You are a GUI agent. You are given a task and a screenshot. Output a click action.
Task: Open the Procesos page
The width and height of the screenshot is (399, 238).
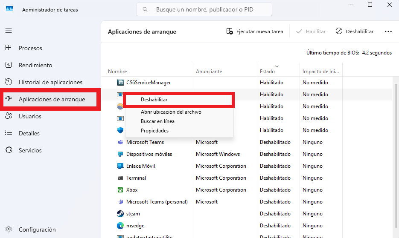coord(30,48)
